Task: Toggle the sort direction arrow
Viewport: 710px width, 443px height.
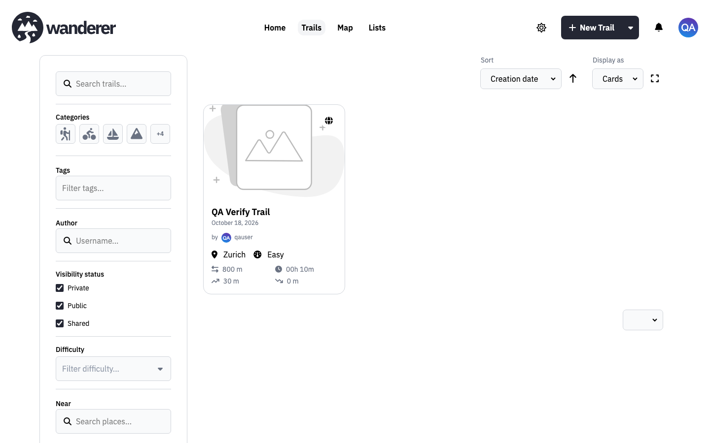Action: 573,78
